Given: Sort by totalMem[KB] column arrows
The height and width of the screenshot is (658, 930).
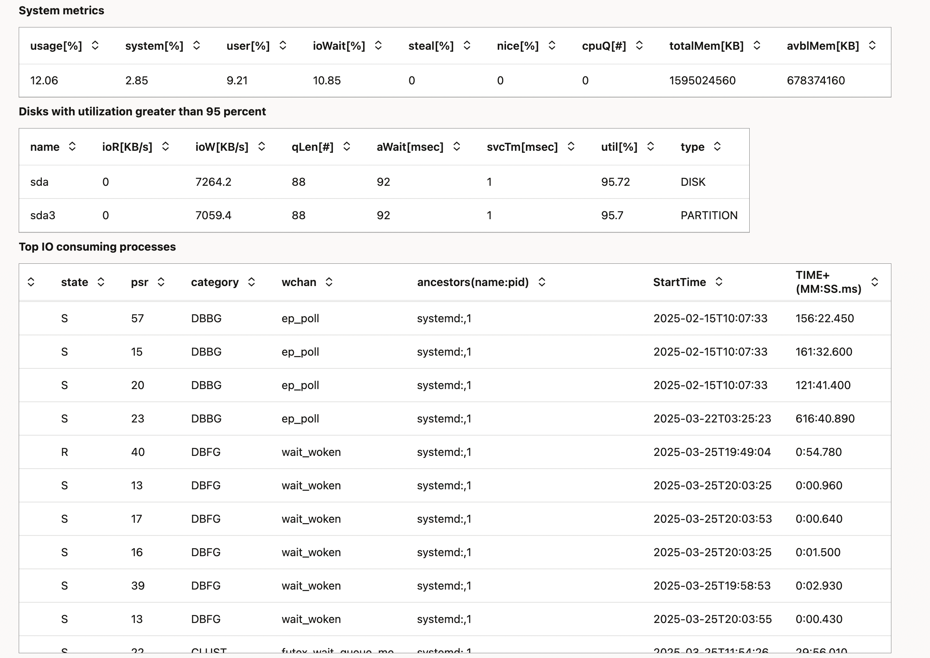Looking at the screenshot, I should tap(756, 45).
